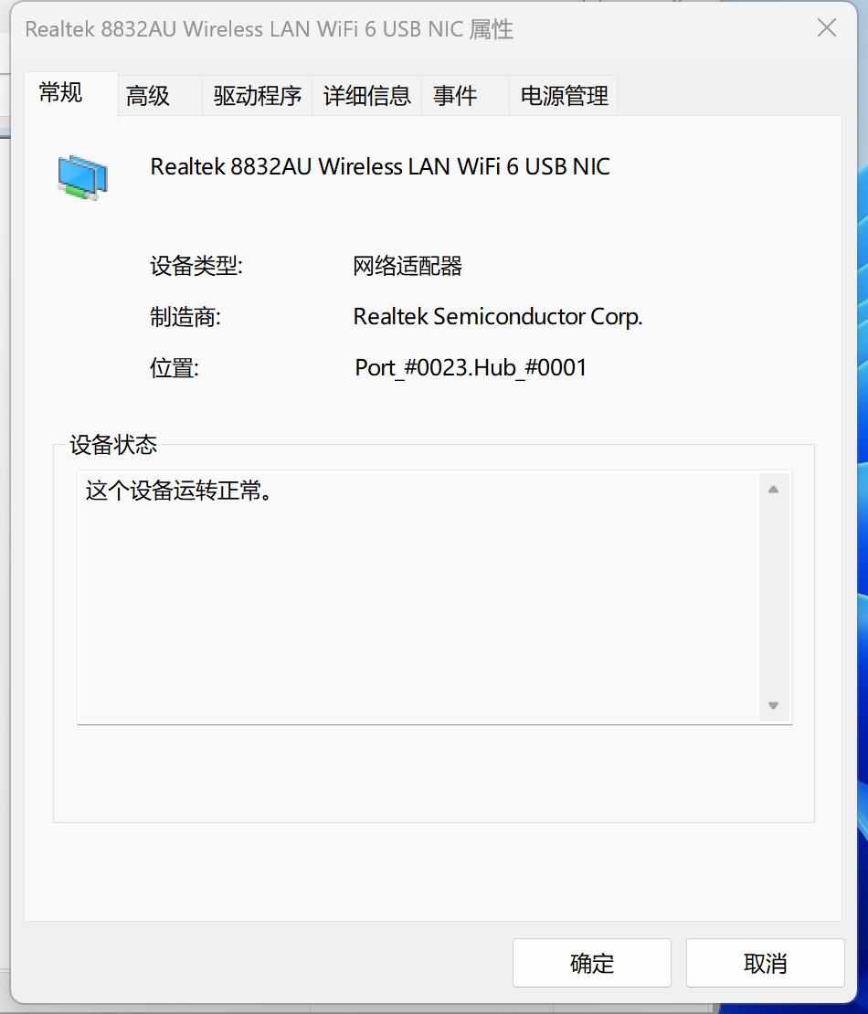Click the value 网络适配器

click(x=408, y=266)
